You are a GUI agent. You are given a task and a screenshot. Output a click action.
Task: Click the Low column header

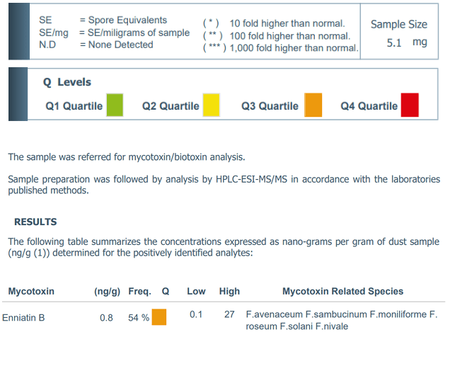(196, 291)
